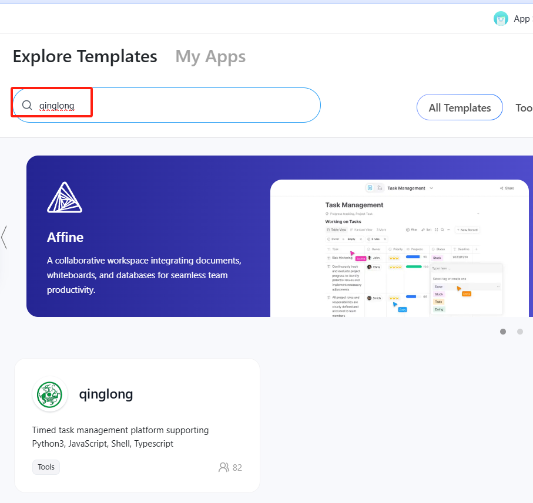Open the Explore Templates tab
This screenshot has width=533, height=503.
85,56
